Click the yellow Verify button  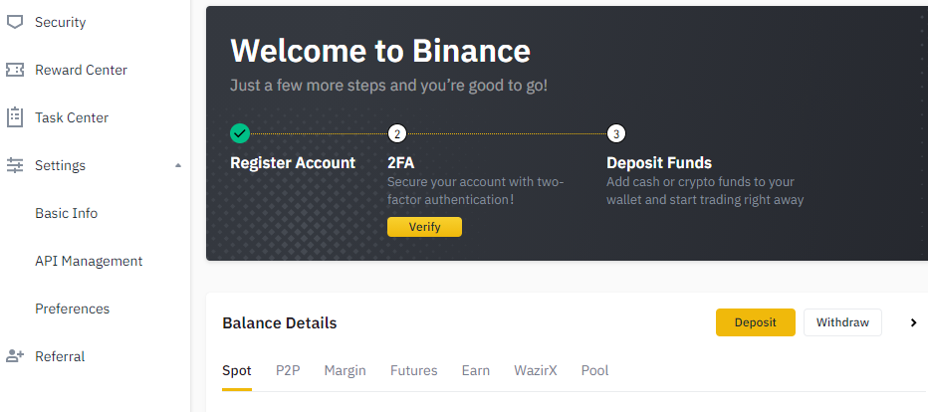click(x=424, y=227)
